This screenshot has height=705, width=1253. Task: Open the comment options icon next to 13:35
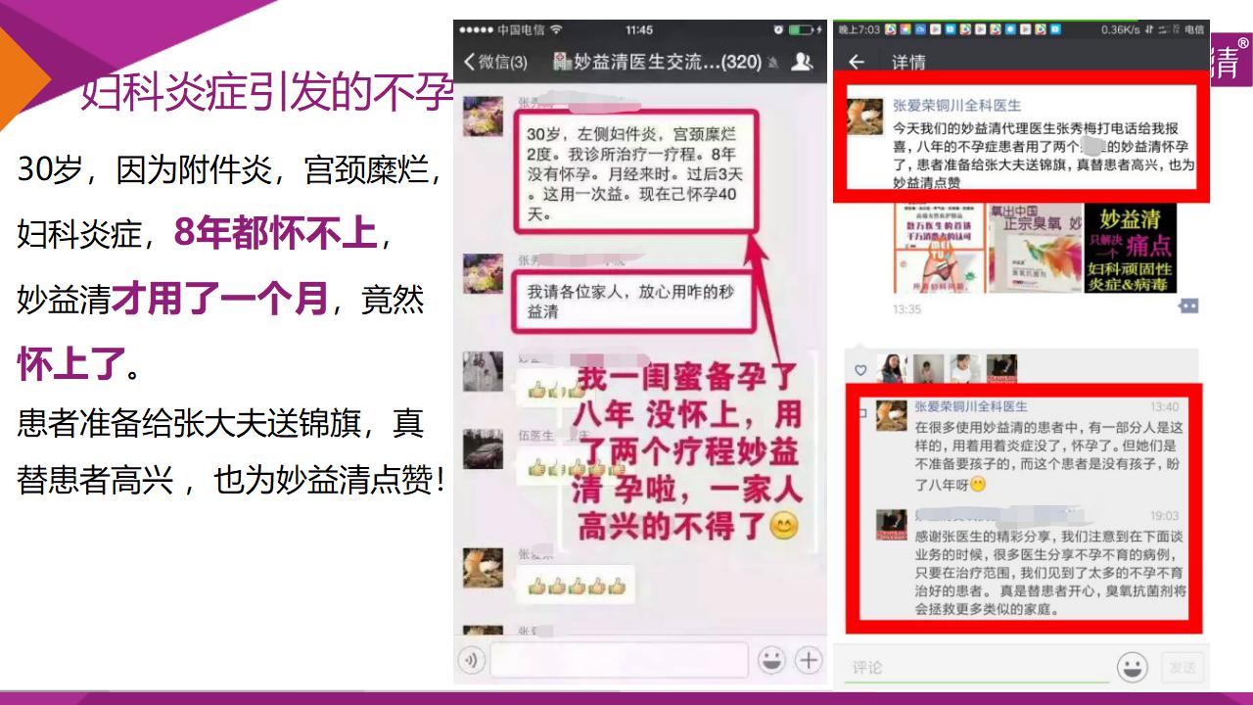[x=1188, y=306]
